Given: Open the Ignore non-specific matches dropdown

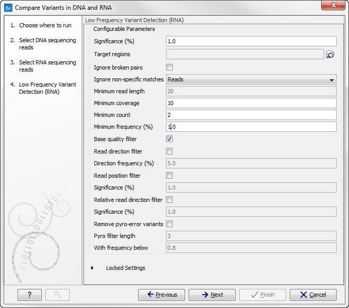Looking at the screenshot, I should pyautogui.click(x=251, y=79).
